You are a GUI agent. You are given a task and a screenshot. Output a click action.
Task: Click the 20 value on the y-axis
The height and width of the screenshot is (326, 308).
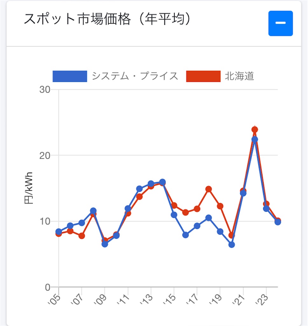point(45,155)
